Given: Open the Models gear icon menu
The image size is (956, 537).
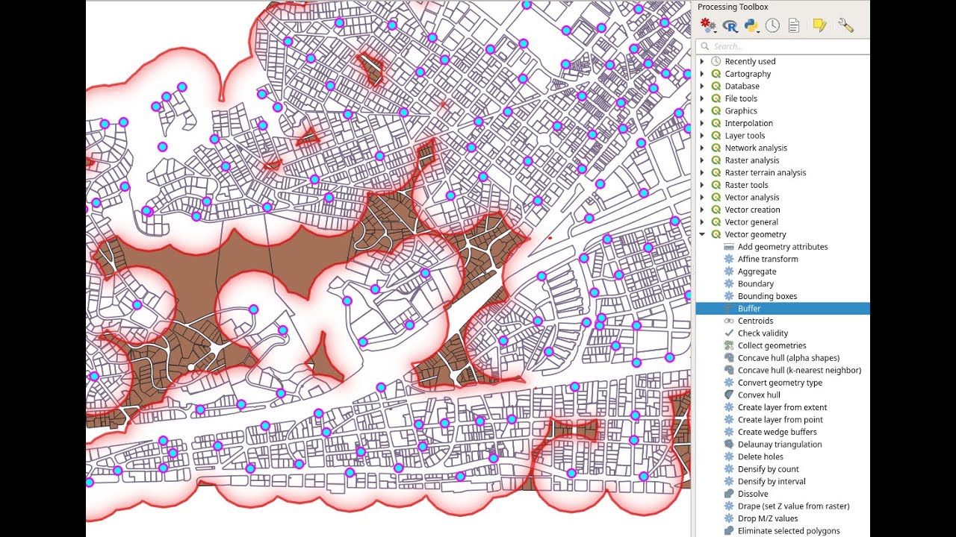Looking at the screenshot, I should (709, 25).
